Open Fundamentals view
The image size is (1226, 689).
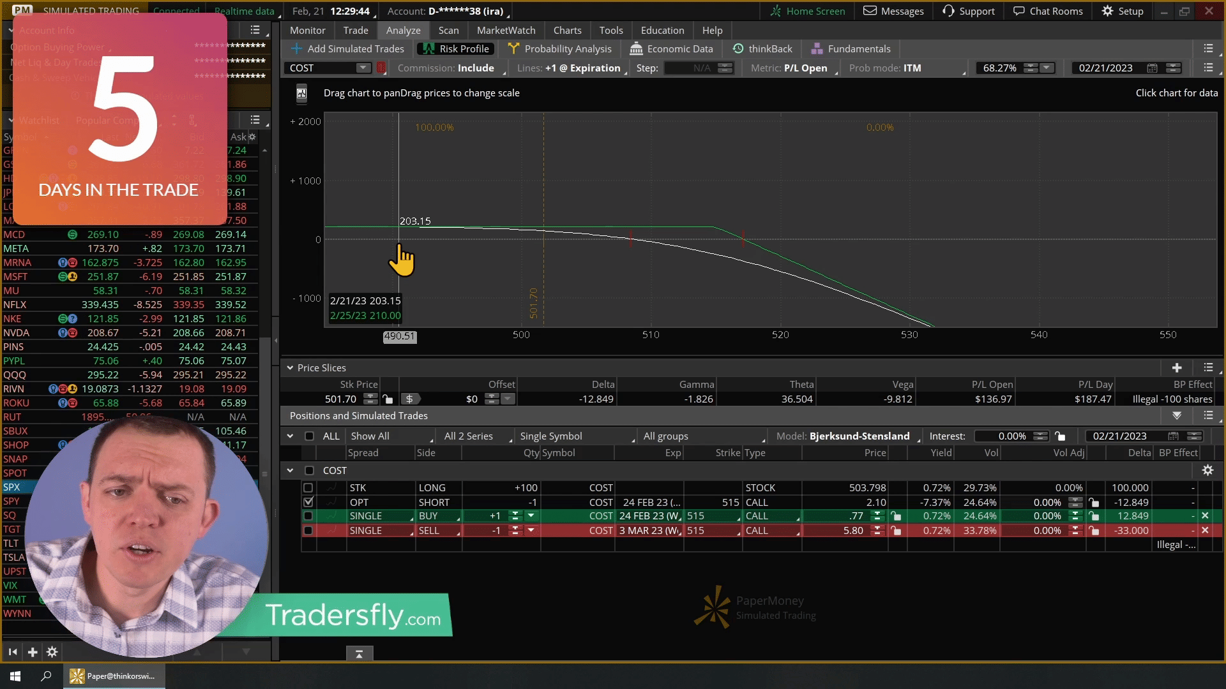click(x=851, y=48)
